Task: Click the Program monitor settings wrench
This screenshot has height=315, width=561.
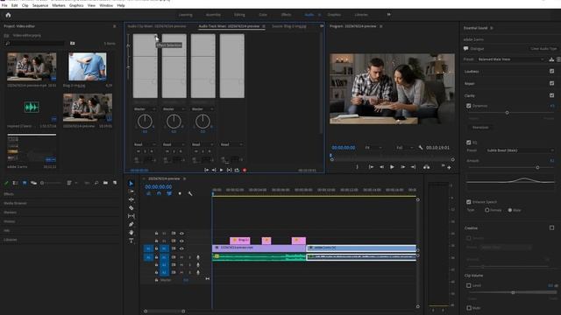Action: point(421,148)
